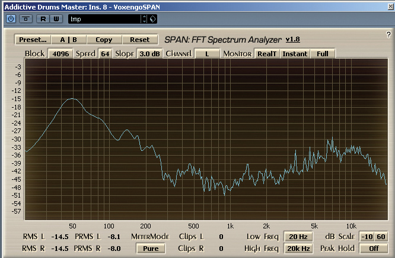Click the RMS R value -14.5
Screen dimensions: 395x258
[x=60, y=249]
